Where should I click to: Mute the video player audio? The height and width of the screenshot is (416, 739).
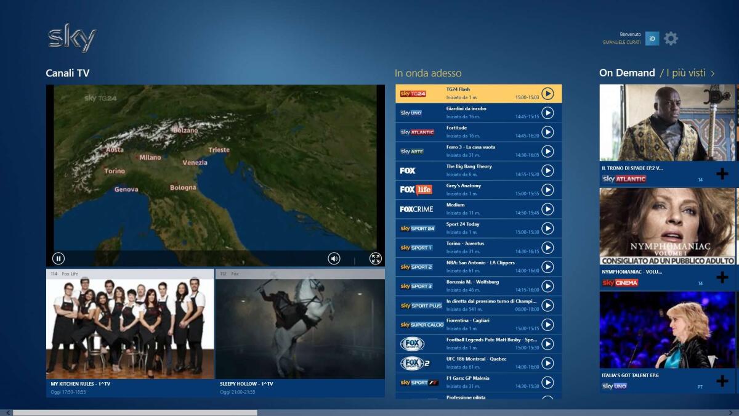point(333,258)
